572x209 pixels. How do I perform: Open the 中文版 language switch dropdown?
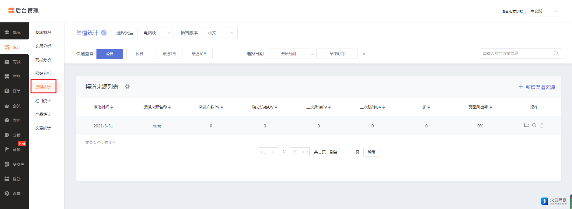coord(544,11)
